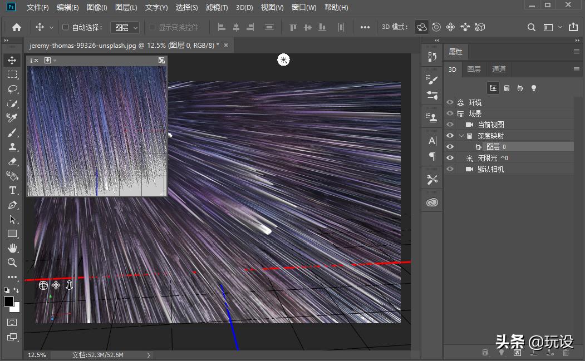Image resolution: width=585 pixels, height=361 pixels.
Task: Enable the 自动选择 checkbox
Action: click(65, 27)
